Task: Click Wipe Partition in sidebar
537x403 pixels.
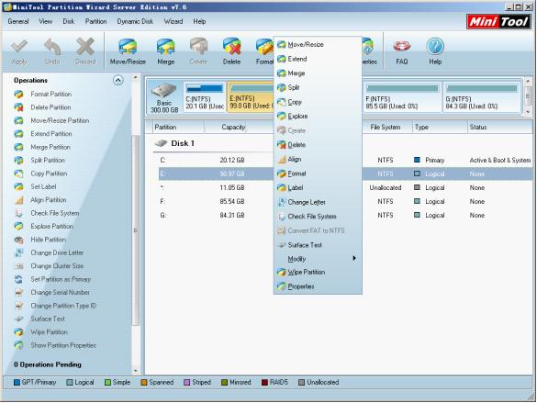Action: point(41,332)
